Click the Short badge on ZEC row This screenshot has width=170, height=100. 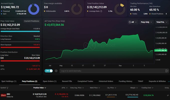pos(3,95)
